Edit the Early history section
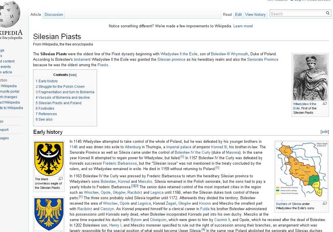This screenshot has height=232, width=333. (325, 132)
